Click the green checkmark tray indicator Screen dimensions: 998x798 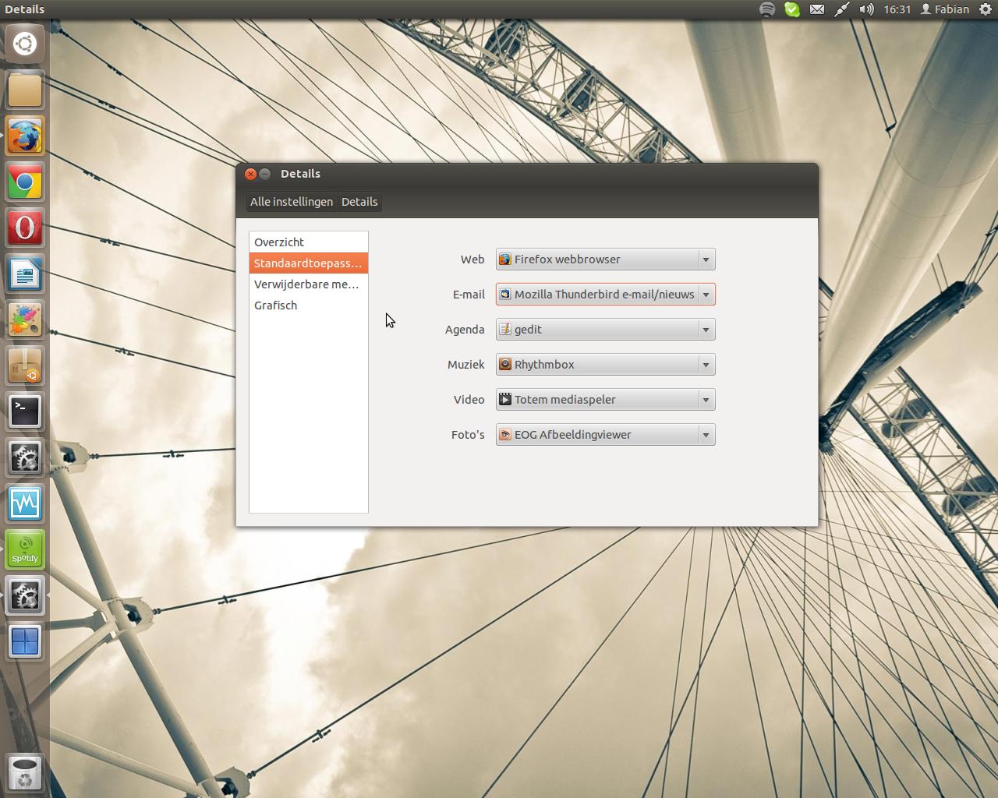tap(792, 9)
